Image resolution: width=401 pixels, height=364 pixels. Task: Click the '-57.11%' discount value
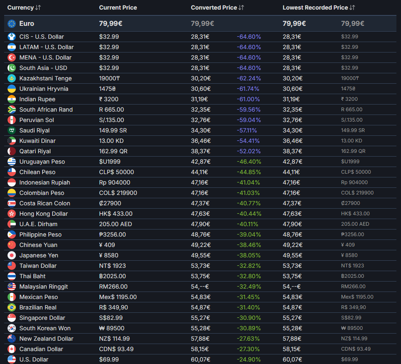[247, 130]
